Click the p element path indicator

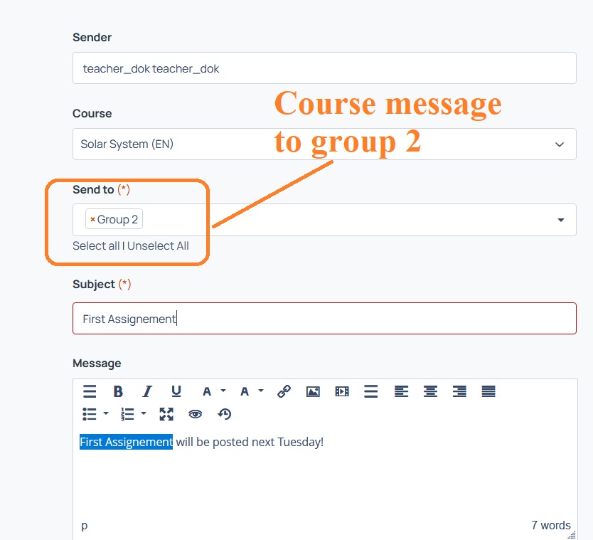(85, 526)
